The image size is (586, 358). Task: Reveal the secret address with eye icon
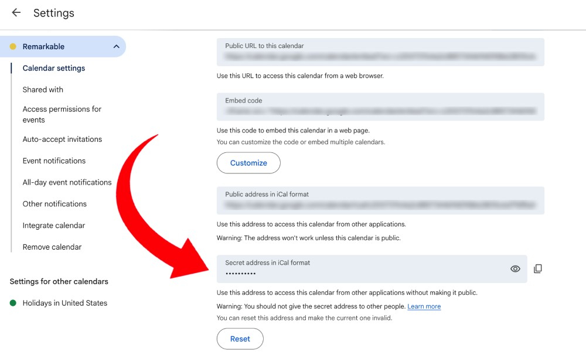(x=515, y=269)
